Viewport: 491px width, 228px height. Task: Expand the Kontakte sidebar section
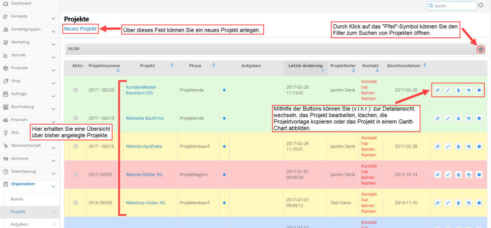(53, 19)
